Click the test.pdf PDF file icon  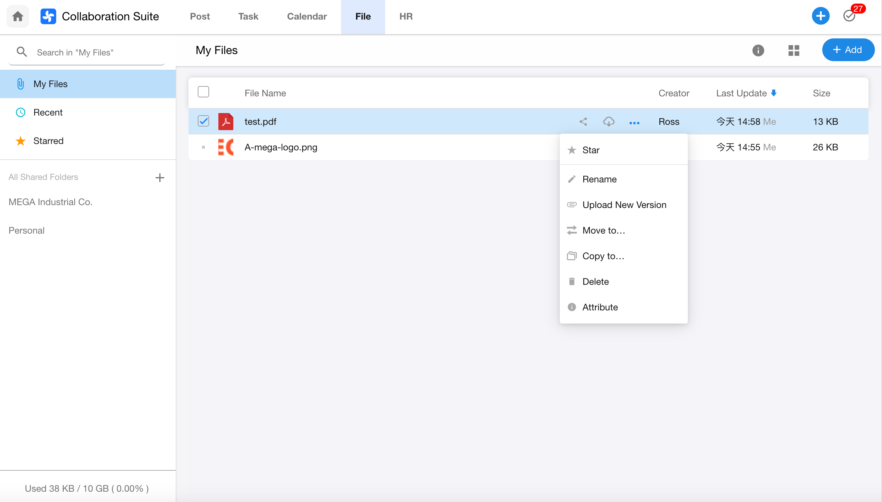(x=226, y=122)
